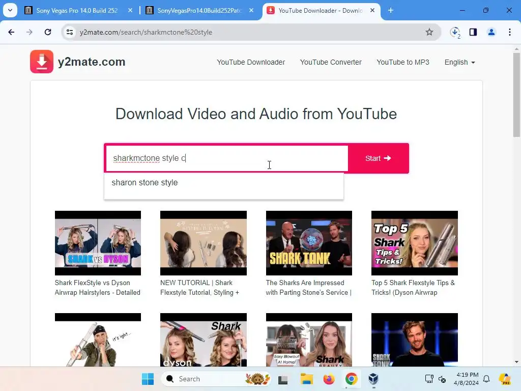Expand the English language dropdown
Viewport: 521px width, 391px height.
460,62
